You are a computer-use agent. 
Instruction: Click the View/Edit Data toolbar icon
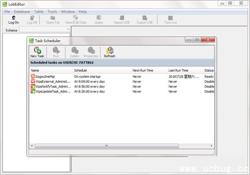point(75,17)
